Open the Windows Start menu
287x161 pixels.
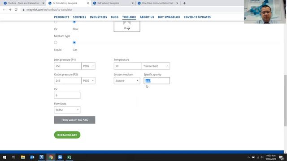point(4,157)
